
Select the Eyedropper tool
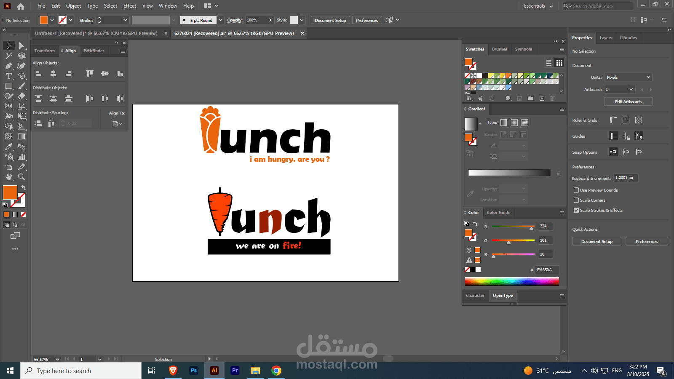8,147
